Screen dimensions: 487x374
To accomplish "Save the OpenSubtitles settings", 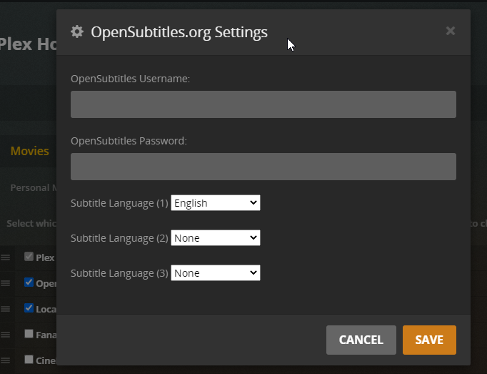I will pos(429,340).
